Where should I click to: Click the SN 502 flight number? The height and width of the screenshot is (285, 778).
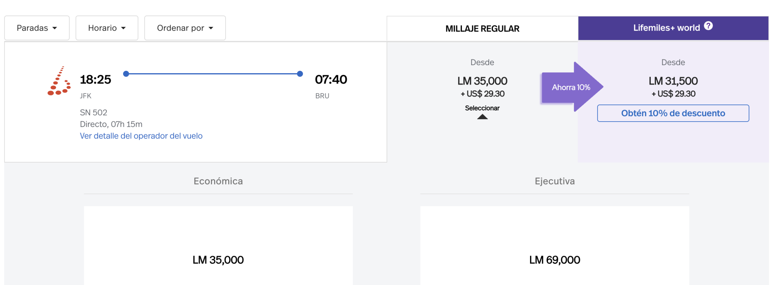[94, 113]
